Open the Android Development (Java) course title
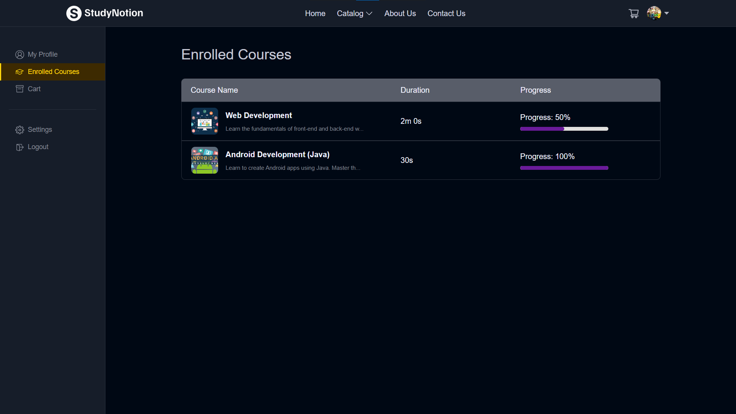Viewport: 736px width, 414px height. 278,154
